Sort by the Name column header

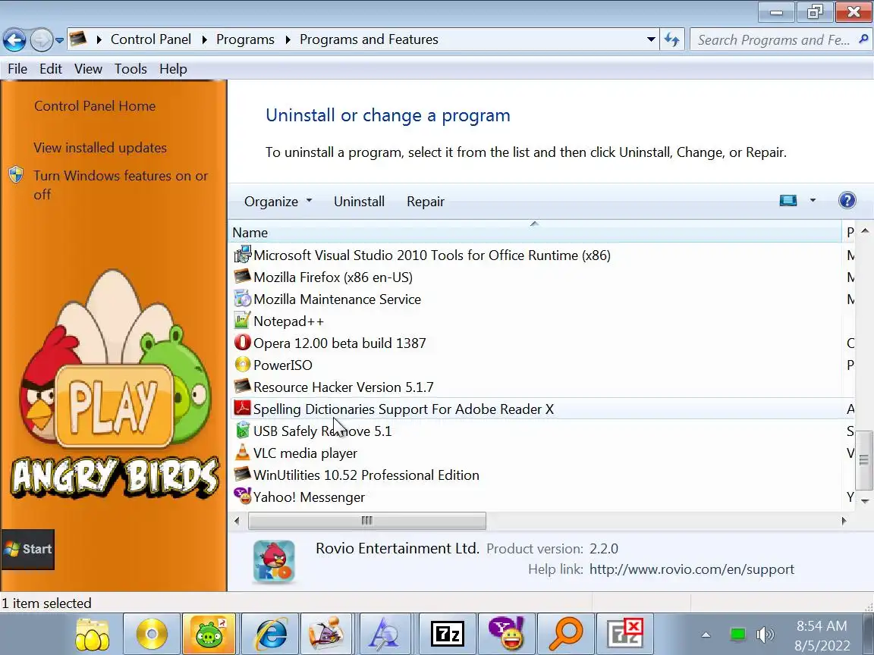pyautogui.click(x=535, y=232)
